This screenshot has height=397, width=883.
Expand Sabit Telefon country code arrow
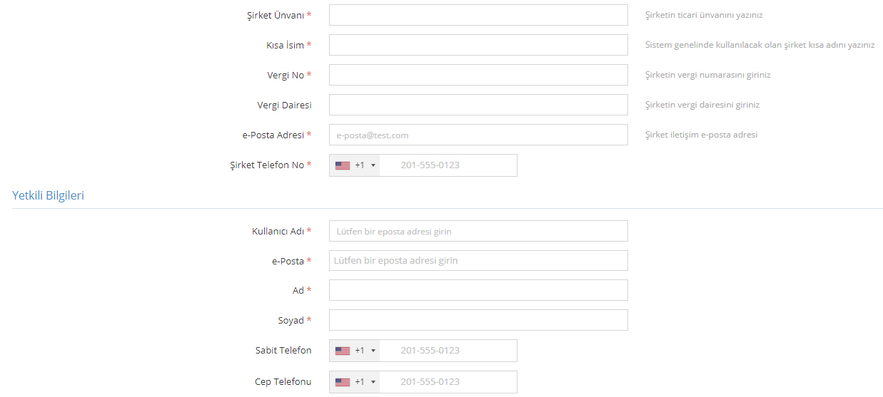[x=373, y=351]
